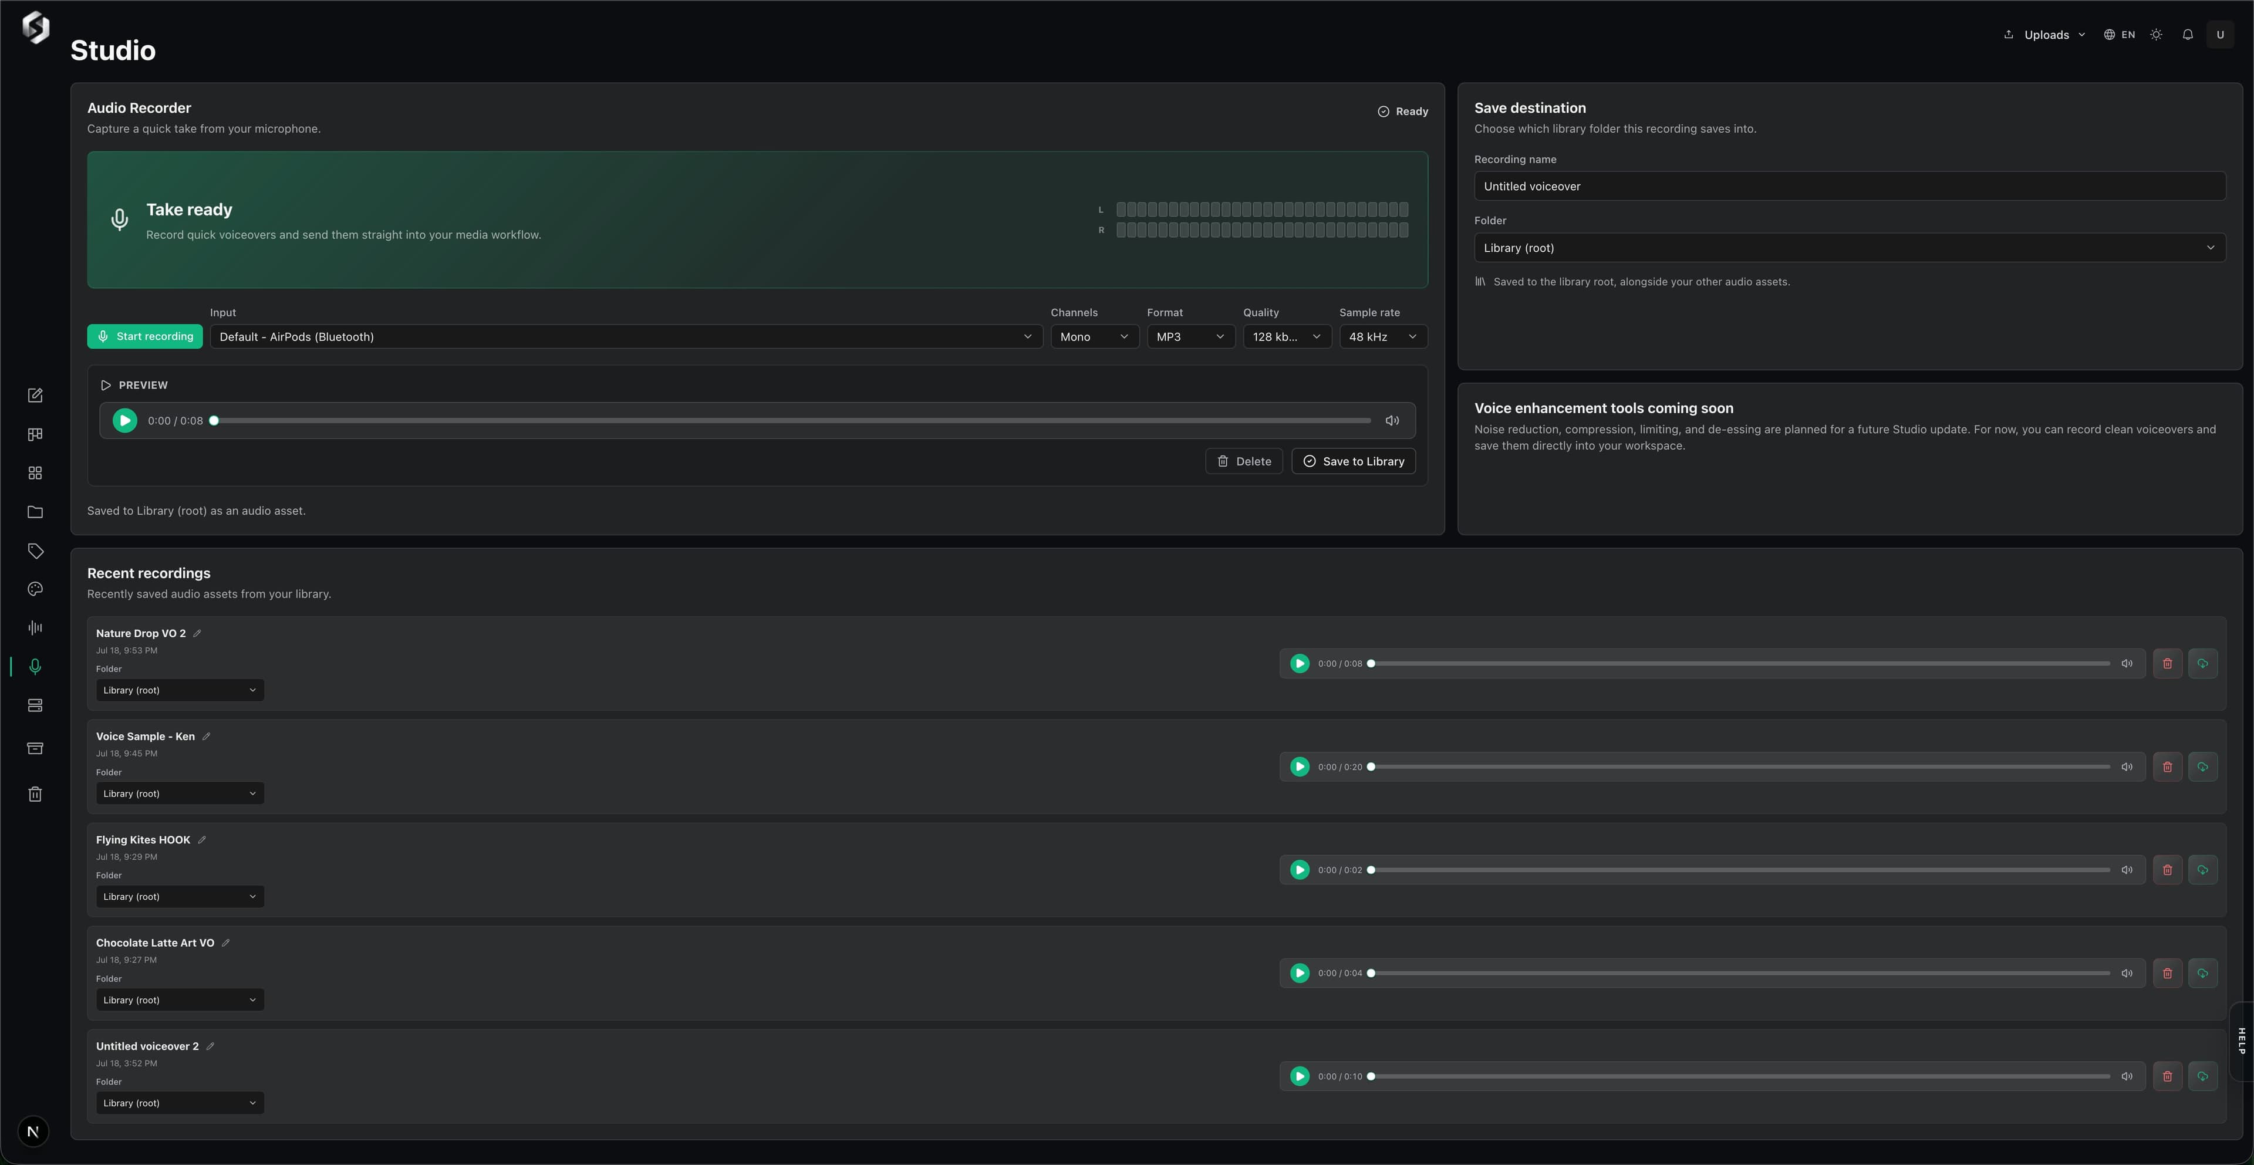
Task: Mute volume on Nature Drop VO 2 player
Action: point(2127,664)
